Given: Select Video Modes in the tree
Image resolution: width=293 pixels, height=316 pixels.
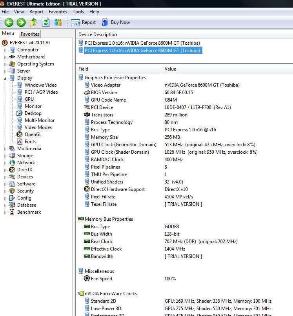Looking at the screenshot, I should (x=38, y=127).
